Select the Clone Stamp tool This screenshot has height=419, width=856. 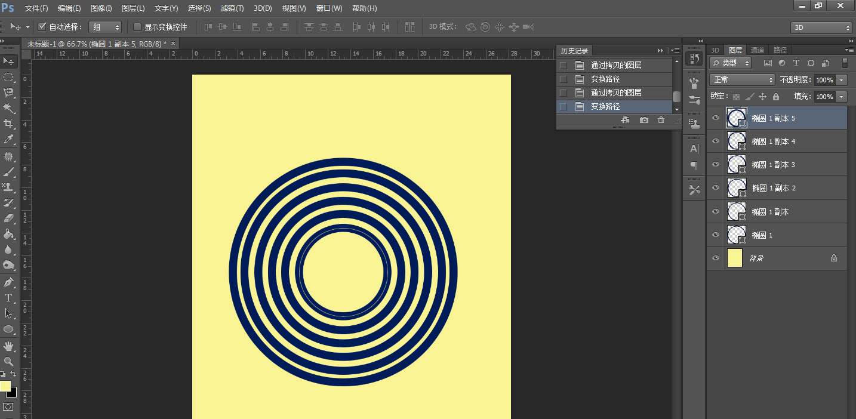click(x=9, y=187)
